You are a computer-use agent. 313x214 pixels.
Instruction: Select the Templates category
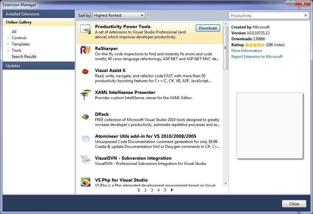click(x=21, y=44)
